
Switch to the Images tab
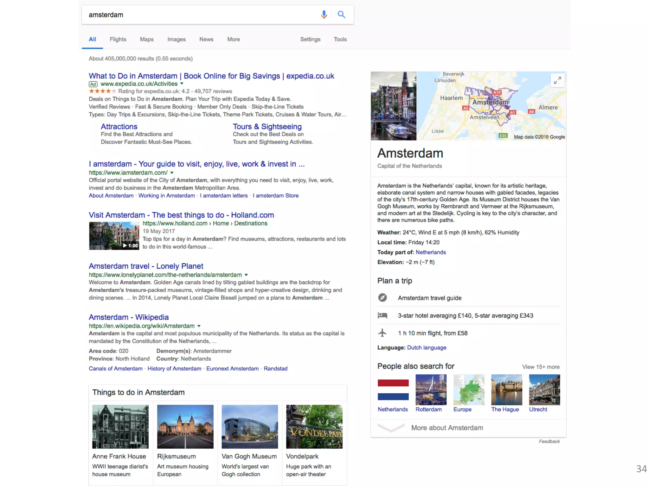coord(177,39)
